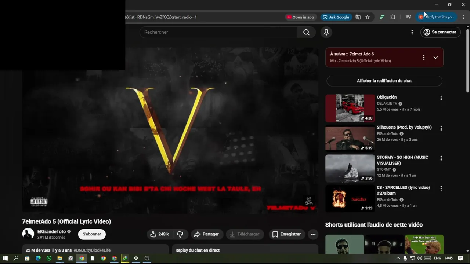
Task: Open Chrome media controls icon
Action: click(408, 17)
